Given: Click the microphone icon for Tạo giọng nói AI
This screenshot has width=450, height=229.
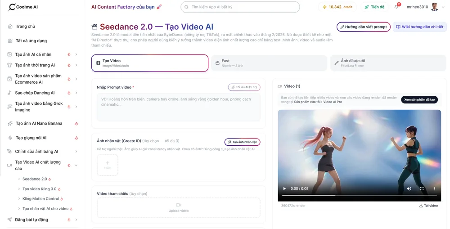Looking at the screenshot, I should pyautogui.click(x=10, y=138).
